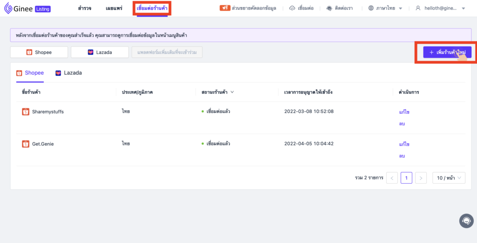Select page 1 in pagination
477x243 pixels.
click(406, 178)
